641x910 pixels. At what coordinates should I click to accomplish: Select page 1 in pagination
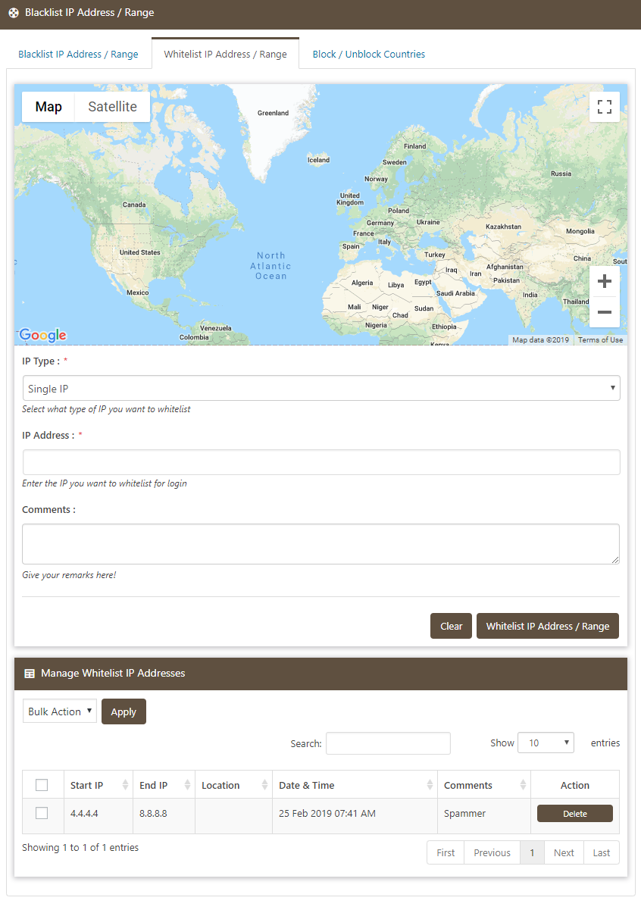point(532,852)
